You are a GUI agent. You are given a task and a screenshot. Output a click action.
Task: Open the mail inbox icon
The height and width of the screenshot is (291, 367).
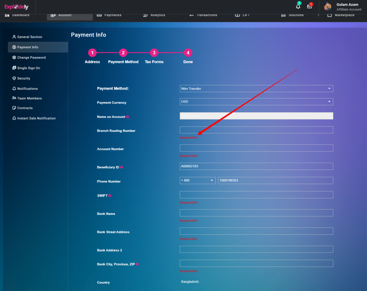tap(309, 6)
